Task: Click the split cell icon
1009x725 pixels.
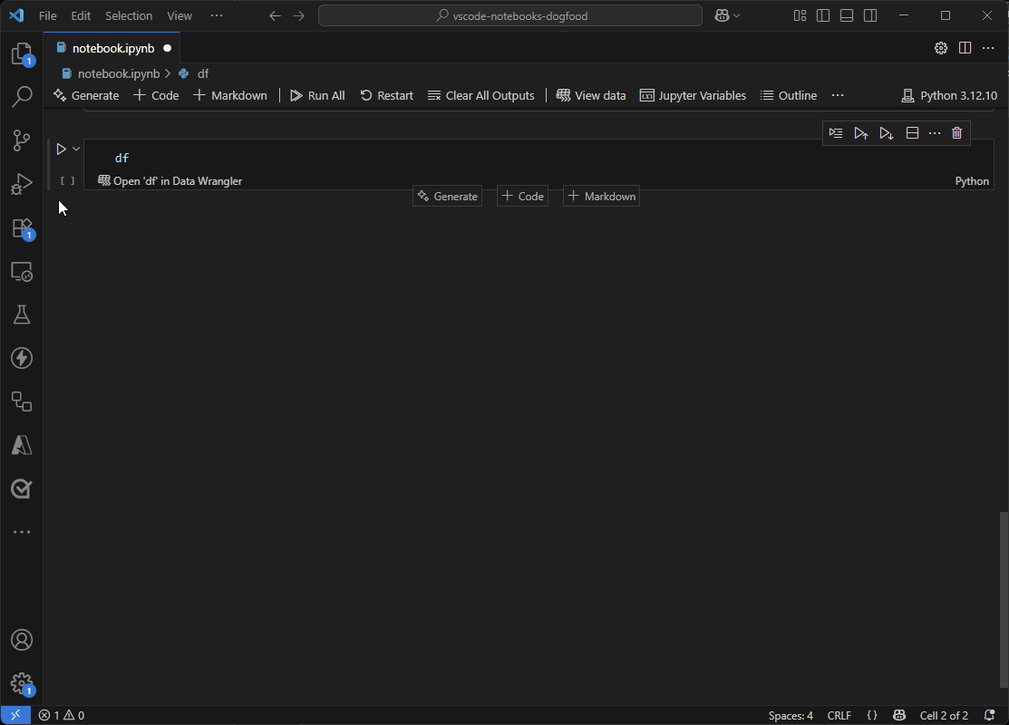Action: [x=912, y=133]
